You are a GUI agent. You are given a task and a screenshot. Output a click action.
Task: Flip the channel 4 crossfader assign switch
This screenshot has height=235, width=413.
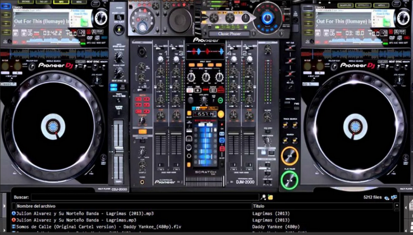[x=234, y=164]
